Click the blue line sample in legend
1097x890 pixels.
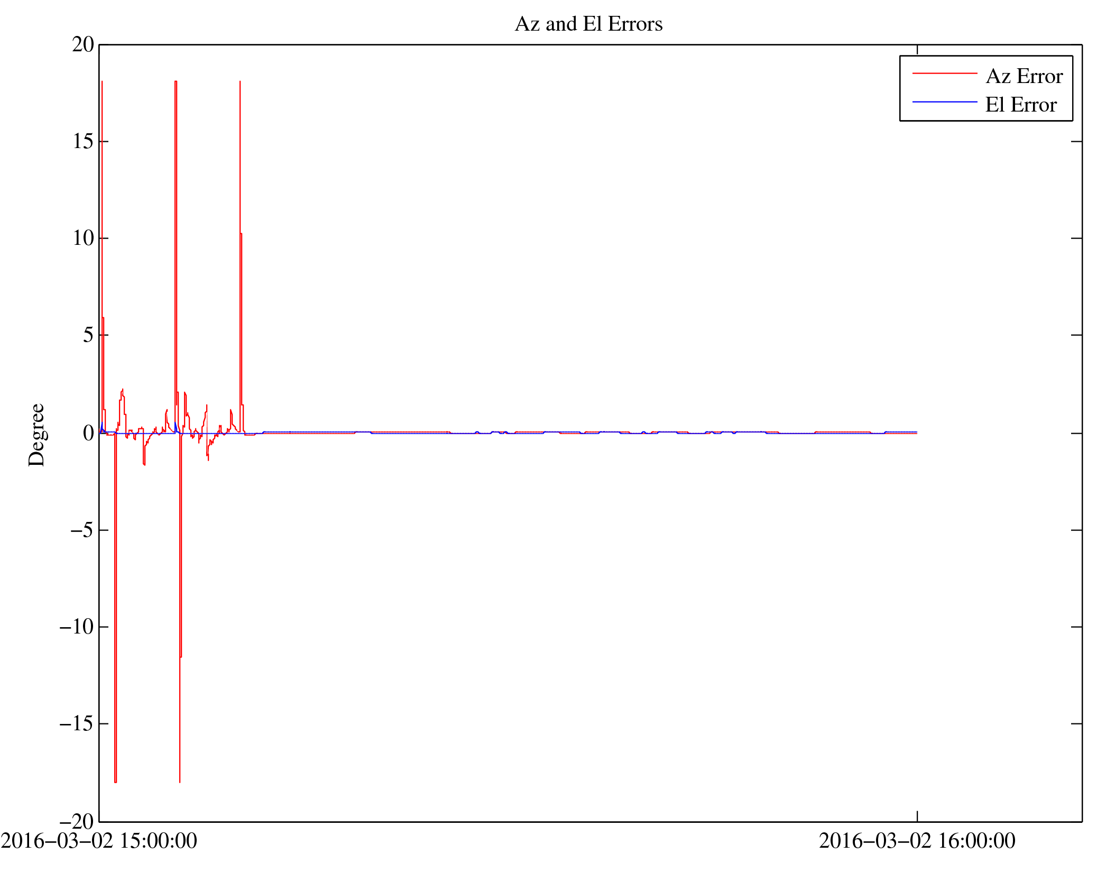click(944, 102)
